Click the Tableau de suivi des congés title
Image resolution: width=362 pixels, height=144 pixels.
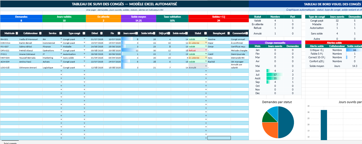click(x=124, y=4)
